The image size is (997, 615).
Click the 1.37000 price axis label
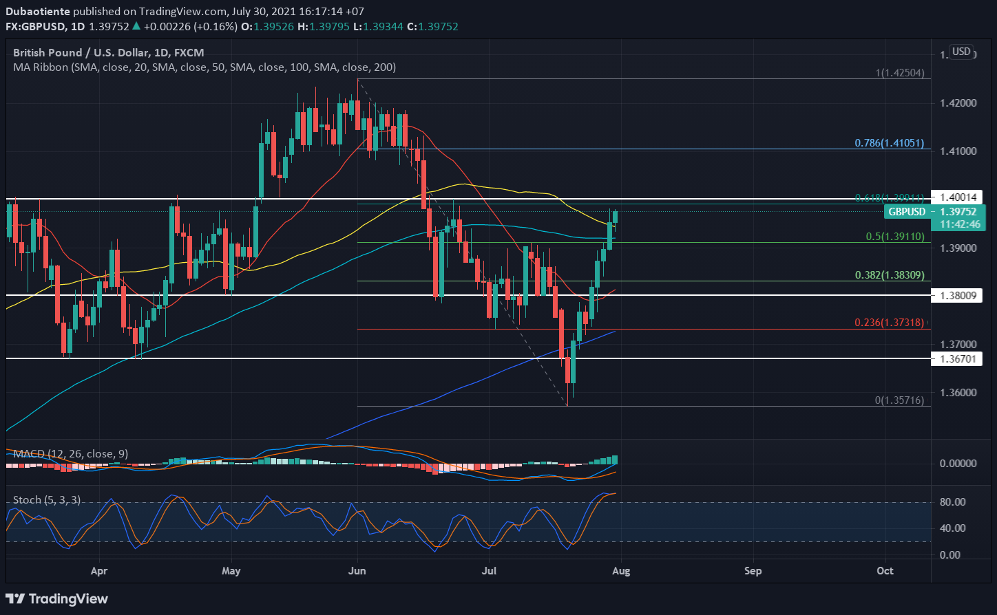pos(958,344)
